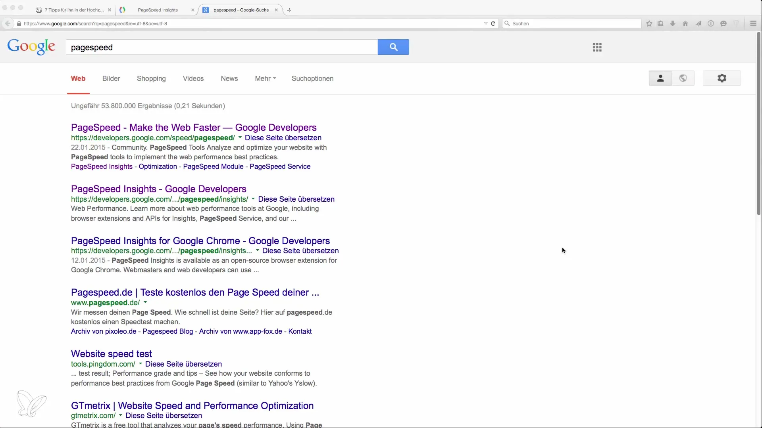
Task: Expand arrow beside pagespeed/insights/ URL
Action: click(x=253, y=199)
